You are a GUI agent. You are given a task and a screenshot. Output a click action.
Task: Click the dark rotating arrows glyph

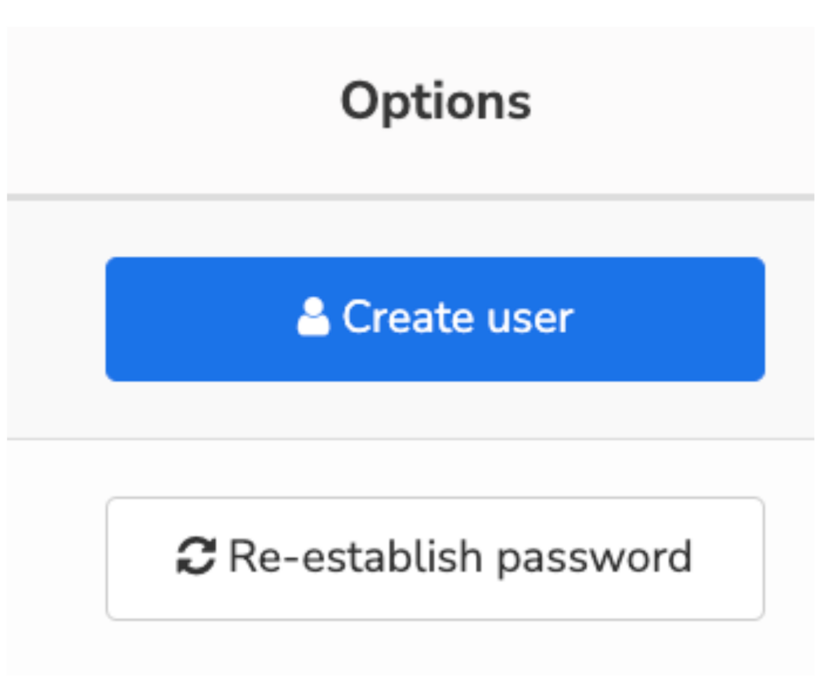click(196, 556)
